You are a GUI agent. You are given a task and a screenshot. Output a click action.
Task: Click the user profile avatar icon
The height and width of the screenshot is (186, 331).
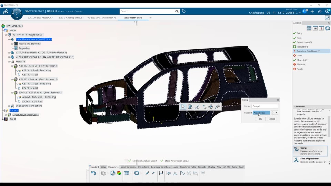(304, 11)
